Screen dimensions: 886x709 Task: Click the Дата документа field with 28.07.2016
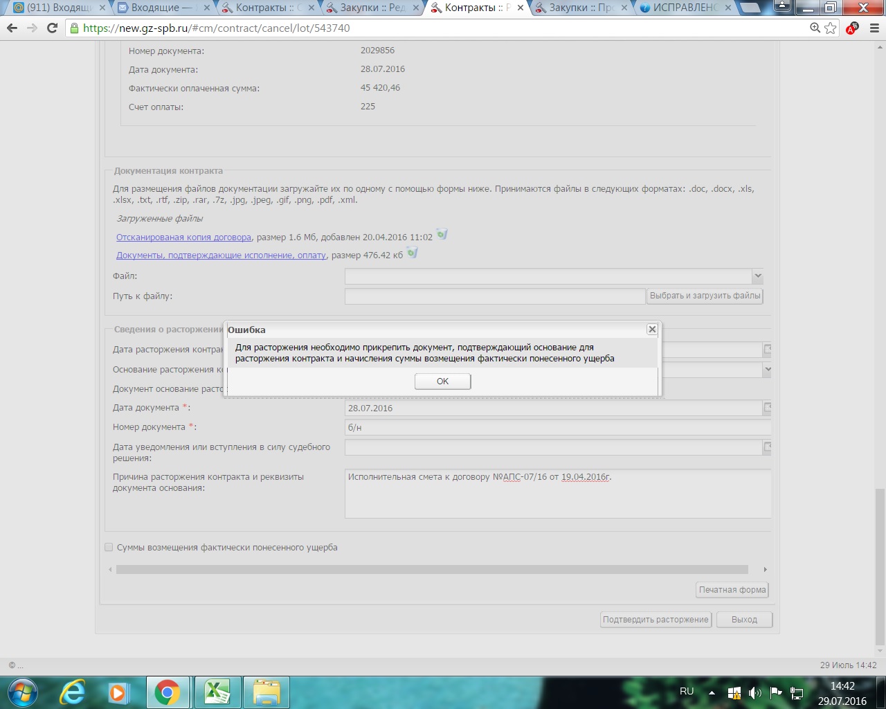click(553, 409)
